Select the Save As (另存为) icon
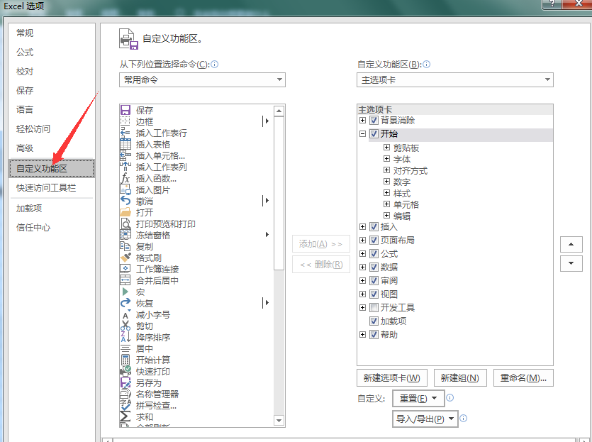 (125, 382)
